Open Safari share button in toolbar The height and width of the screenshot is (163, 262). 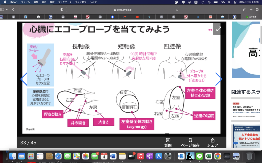(245, 9)
